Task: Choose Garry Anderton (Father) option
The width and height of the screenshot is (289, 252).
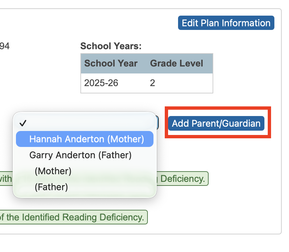Action: point(80,155)
